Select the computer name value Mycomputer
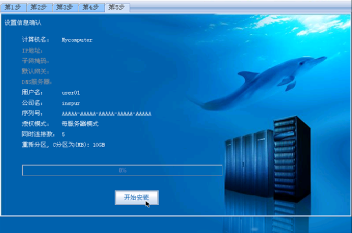Screen dimensions: 352x233 tap(77, 40)
